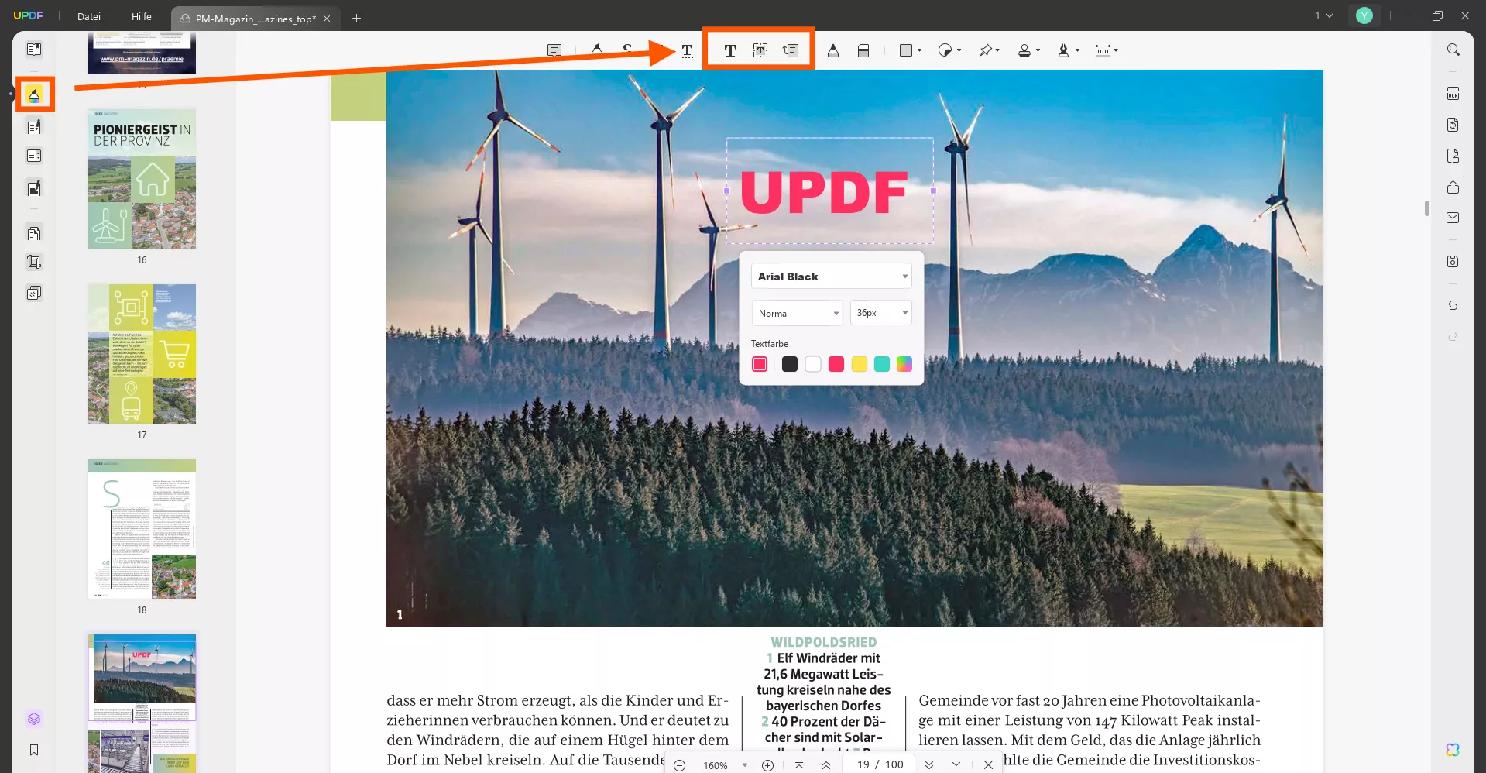This screenshot has width=1486, height=773.
Task: Go to the next page
Action: [929, 765]
